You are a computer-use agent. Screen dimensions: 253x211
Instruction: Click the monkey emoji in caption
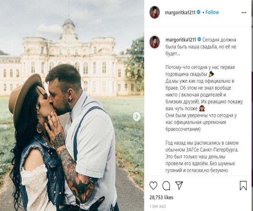click(201, 108)
